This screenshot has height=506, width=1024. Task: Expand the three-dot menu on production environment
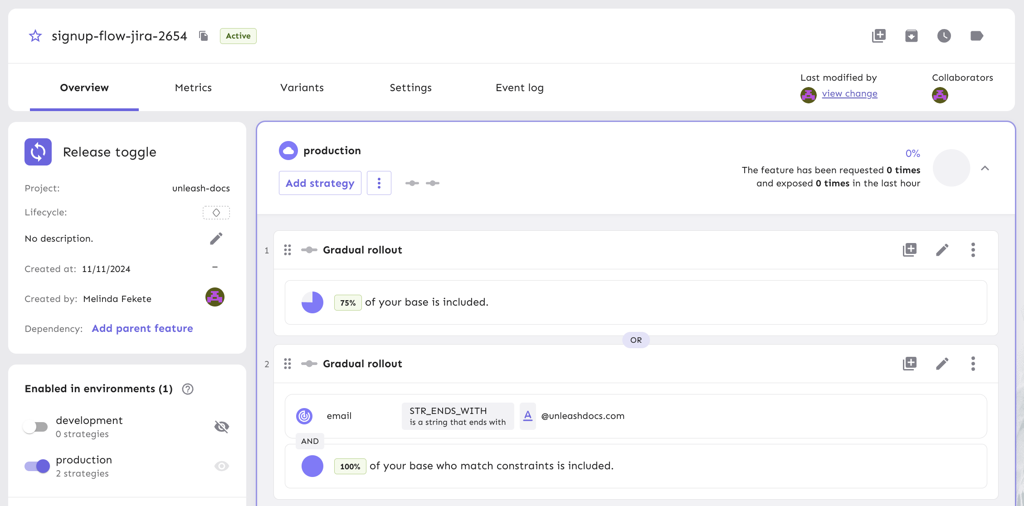click(379, 183)
